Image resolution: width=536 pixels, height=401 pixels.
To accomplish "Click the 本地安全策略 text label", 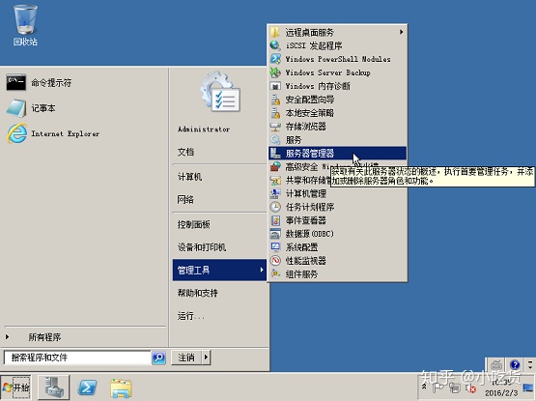I will coord(310,113).
